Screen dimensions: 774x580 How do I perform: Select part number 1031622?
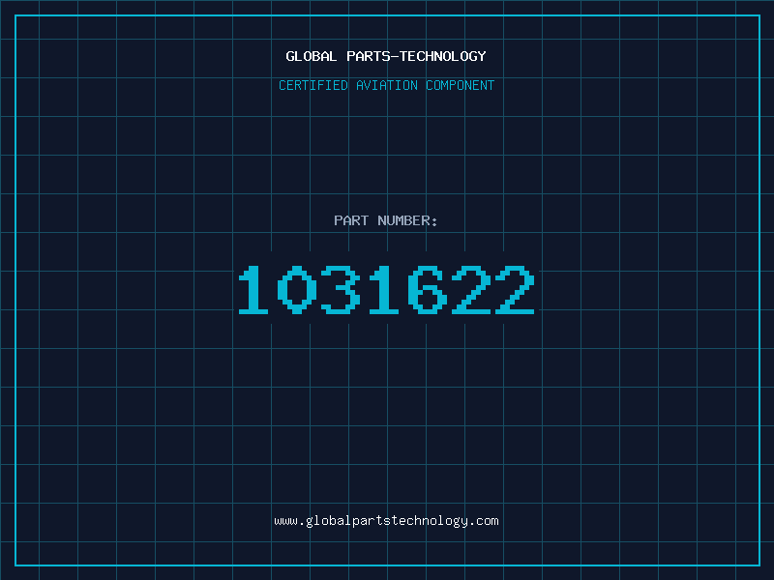point(386,289)
